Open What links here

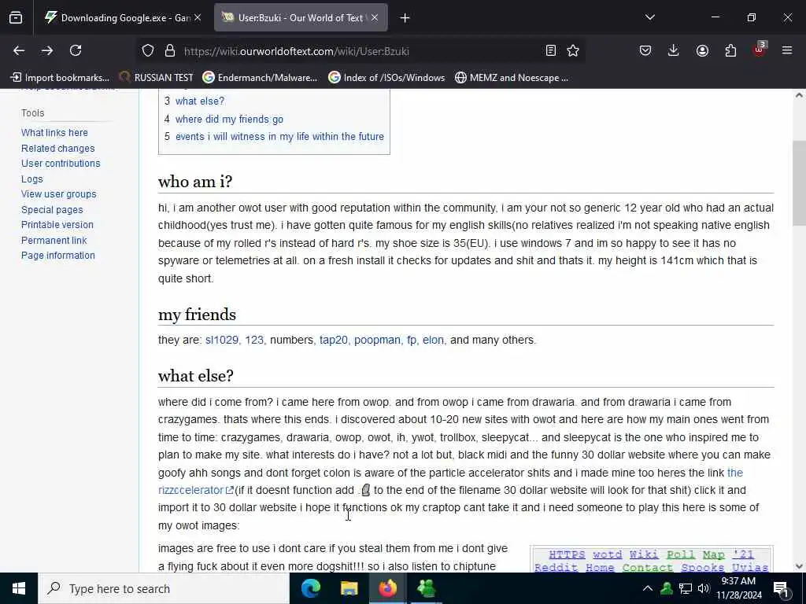pyautogui.click(x=54, y=132)
